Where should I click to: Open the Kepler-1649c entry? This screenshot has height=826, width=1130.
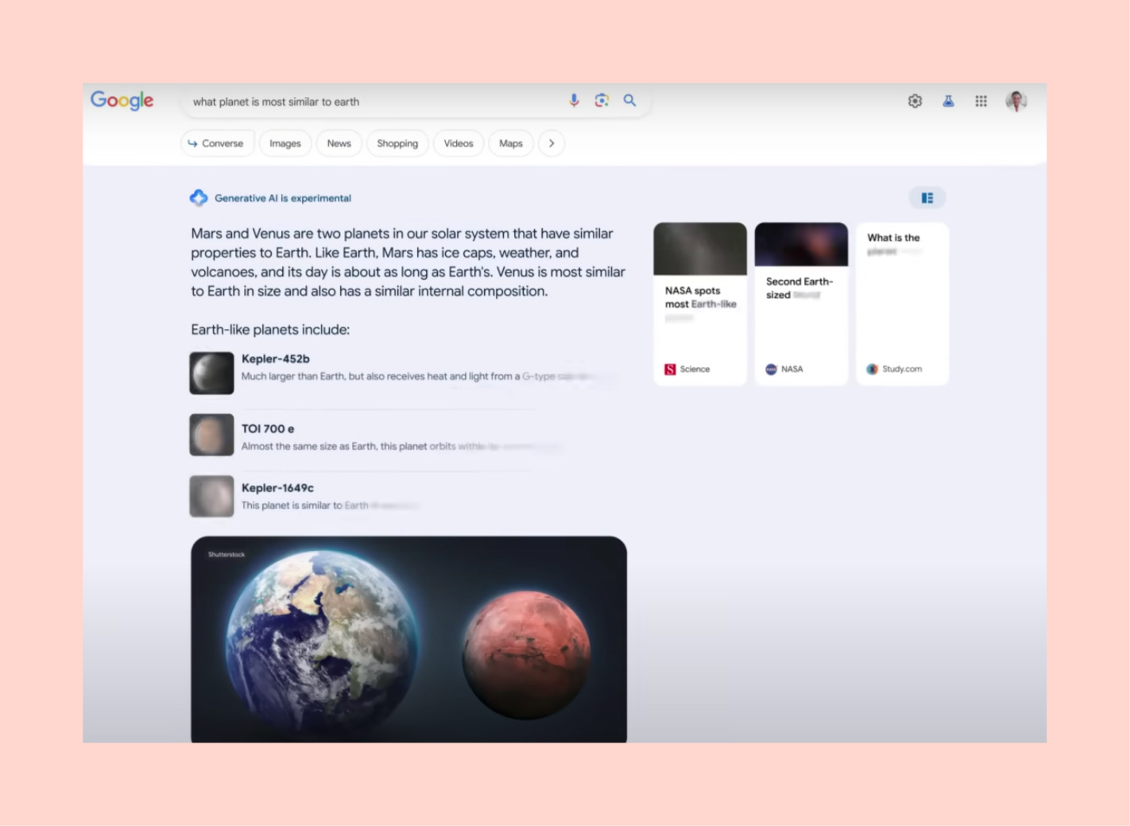tap(306, 496)
